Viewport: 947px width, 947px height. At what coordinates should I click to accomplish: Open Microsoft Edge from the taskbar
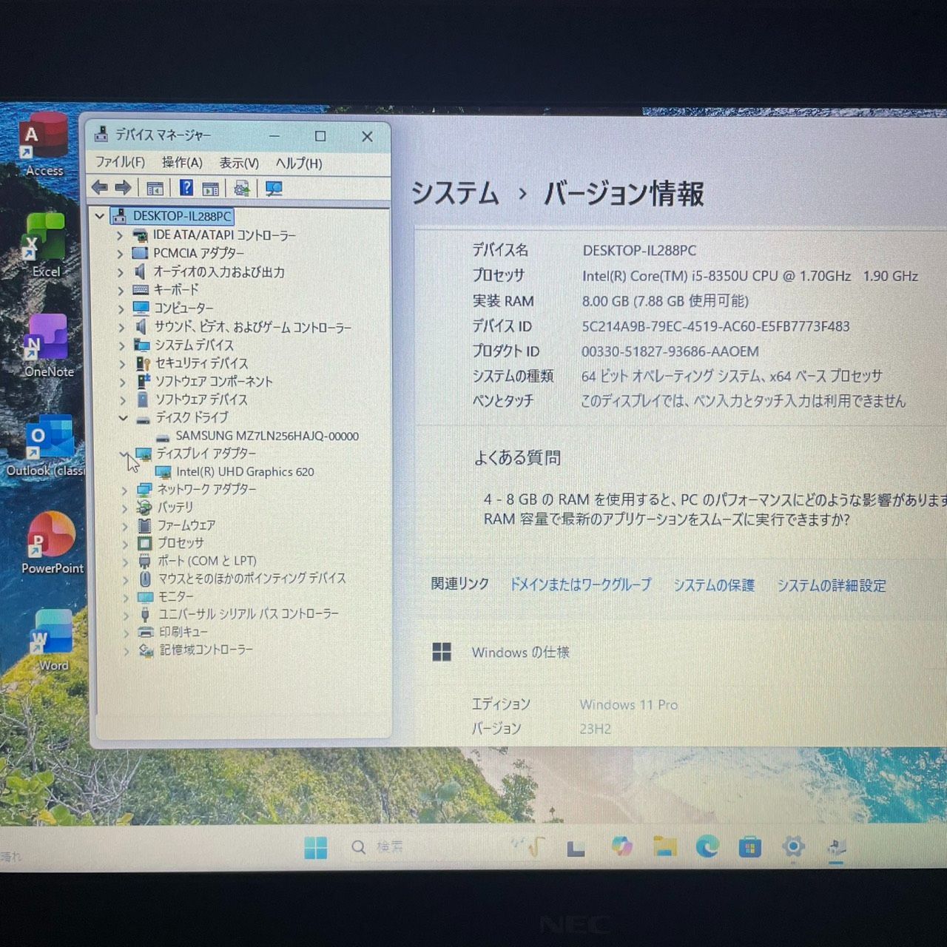point(707,846)
